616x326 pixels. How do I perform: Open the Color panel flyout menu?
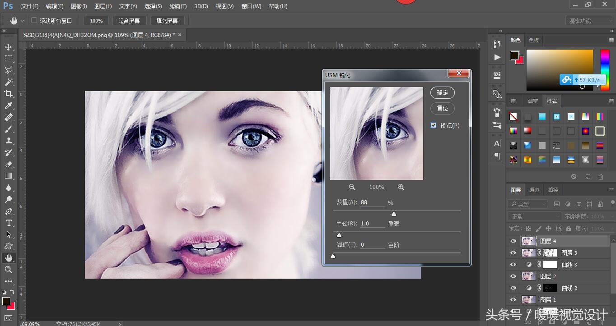[x=611, y=40]
